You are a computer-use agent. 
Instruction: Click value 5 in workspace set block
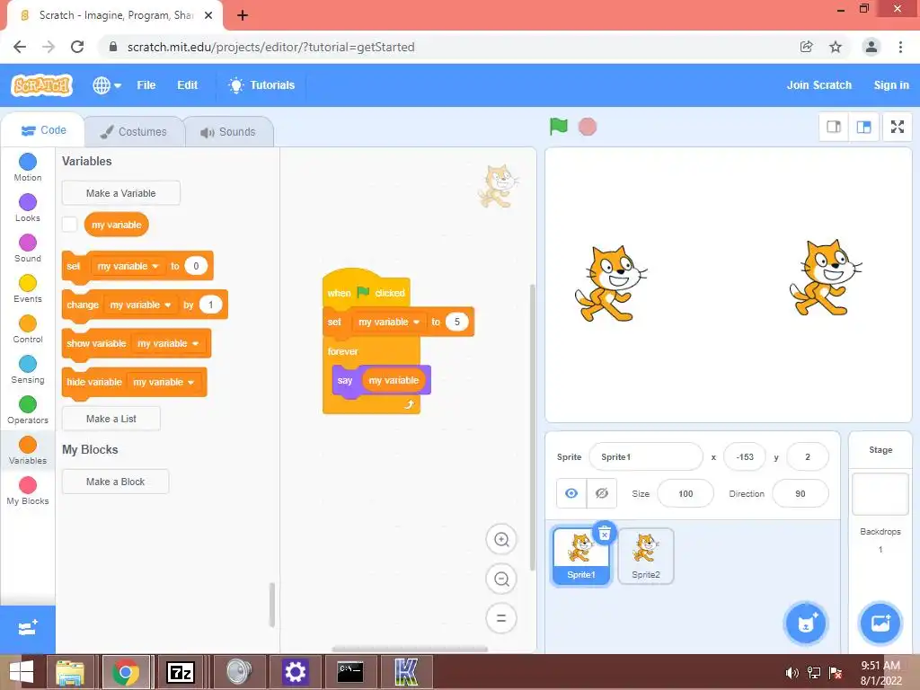pyautogui.click(x=456, y=322)
